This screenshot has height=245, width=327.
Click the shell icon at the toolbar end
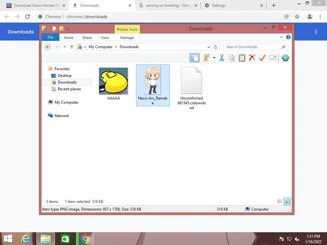click(x=285, y=58)
